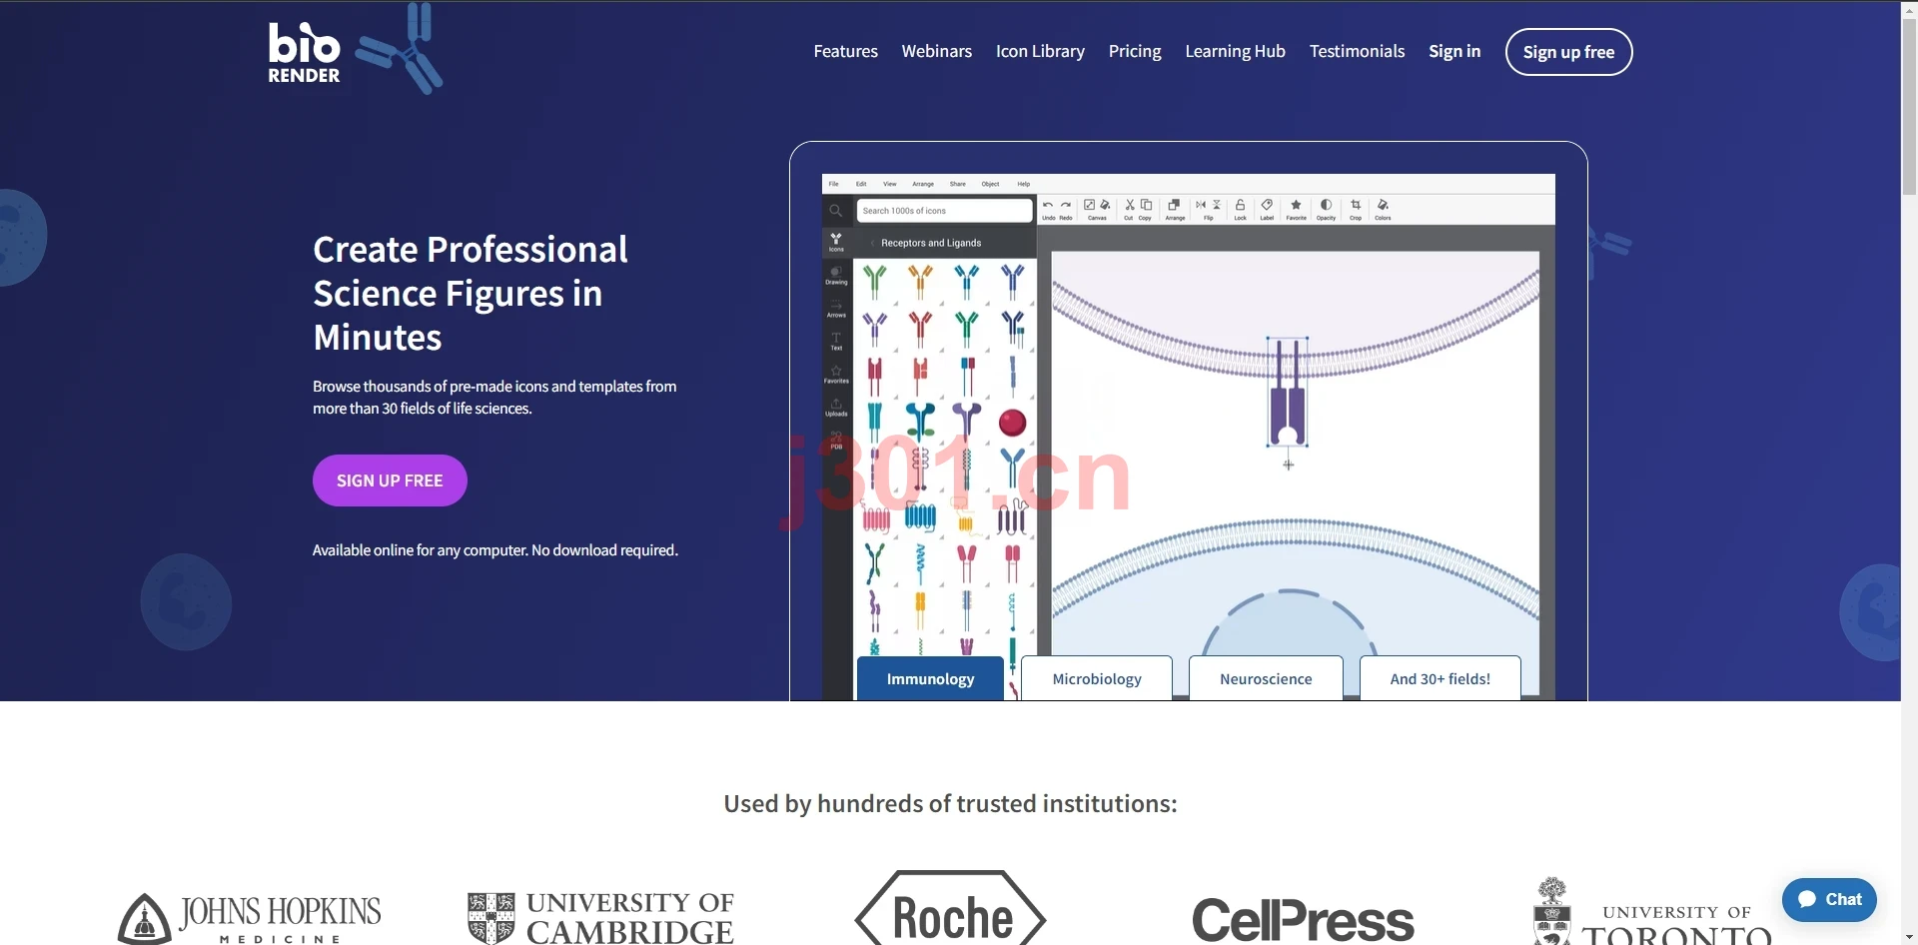
Task: Open the Icon Library link
Action: pos(1040,51)
